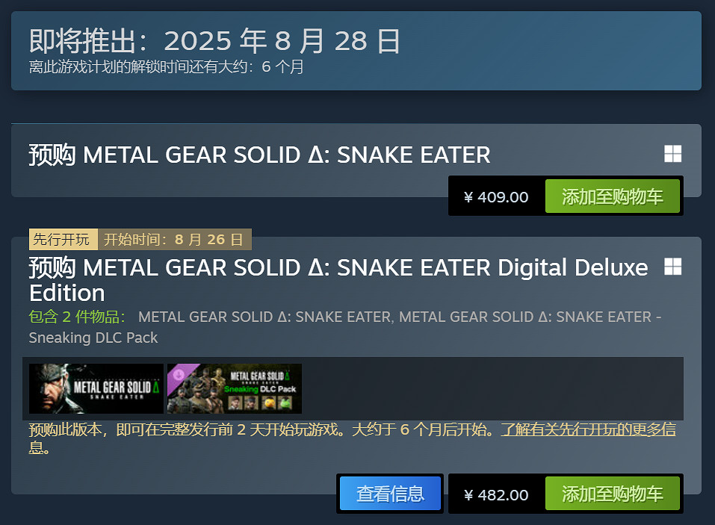Click the green 添加至购物车 button for the Deluxe Edition
Image resolution: width=715 pixels, height=525 pixels.
click(x=613, y=494)
